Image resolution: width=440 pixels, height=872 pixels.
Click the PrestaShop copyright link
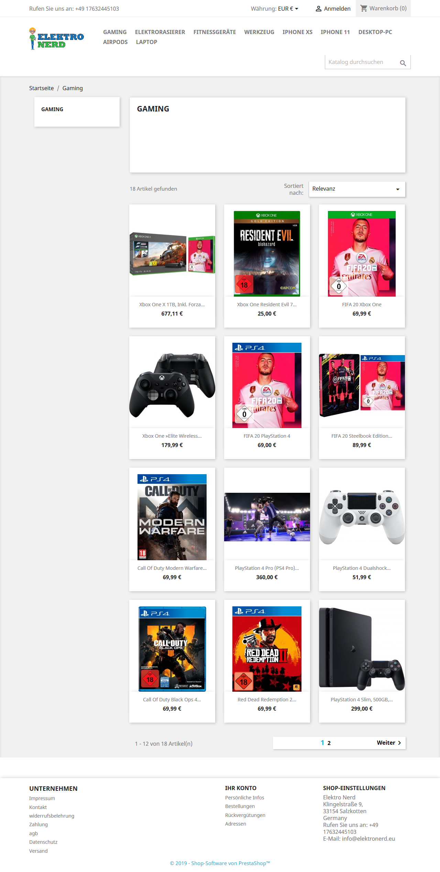click(x=220, y=863)
